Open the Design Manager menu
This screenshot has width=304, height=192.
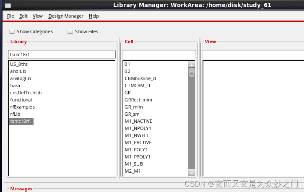[x=66, y=16]
